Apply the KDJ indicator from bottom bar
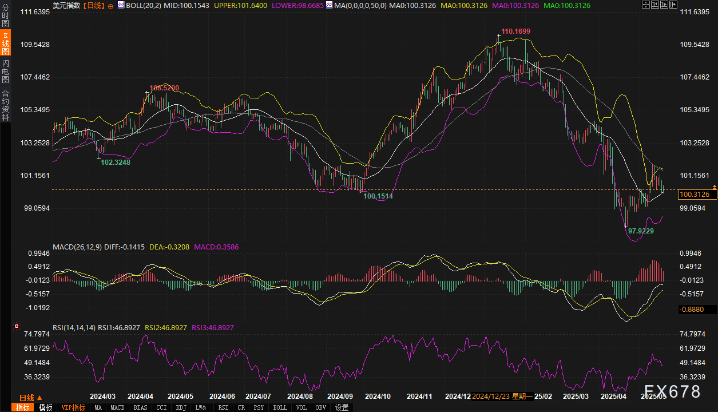718x412 pixels. tap(181, 407)
